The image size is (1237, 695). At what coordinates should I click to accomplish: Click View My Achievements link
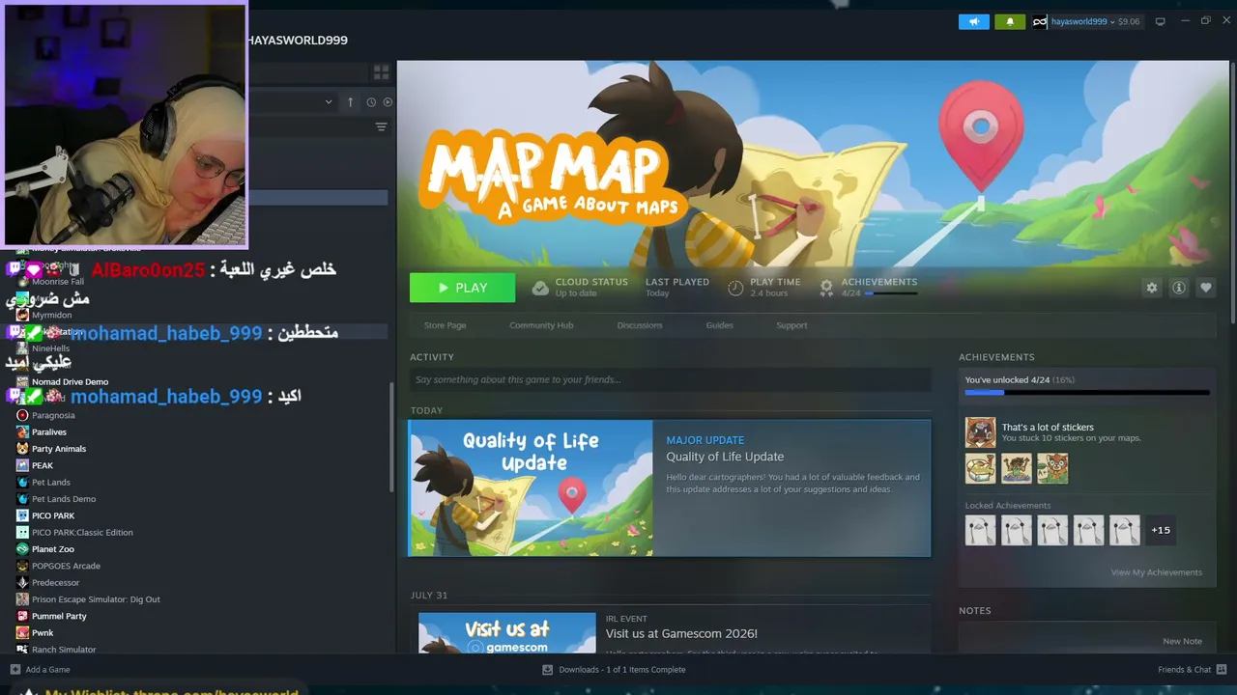[x=1157, y=572]
